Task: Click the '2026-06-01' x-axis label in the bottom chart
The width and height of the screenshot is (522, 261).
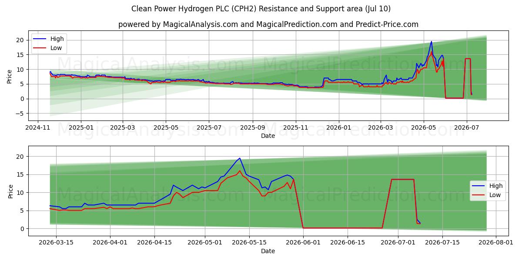Action: coord(303,243)
